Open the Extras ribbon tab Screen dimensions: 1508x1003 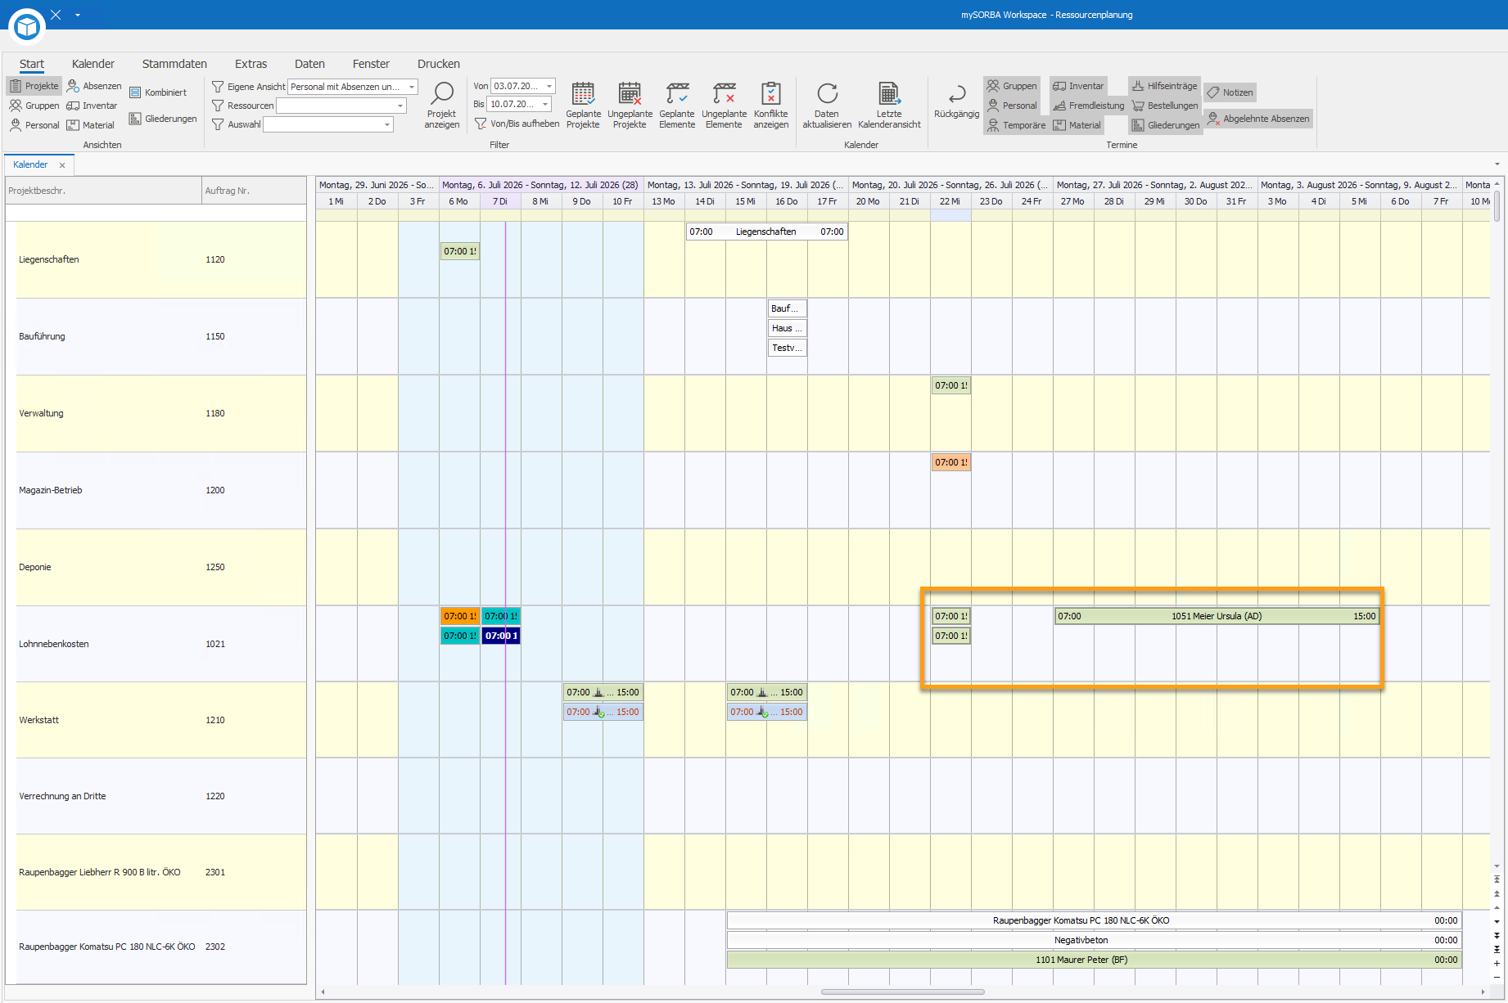coord(251,64)
